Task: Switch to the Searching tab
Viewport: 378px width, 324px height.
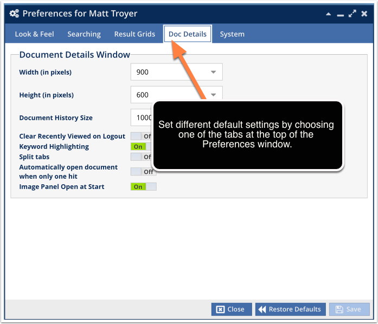Action: [84, 34]
